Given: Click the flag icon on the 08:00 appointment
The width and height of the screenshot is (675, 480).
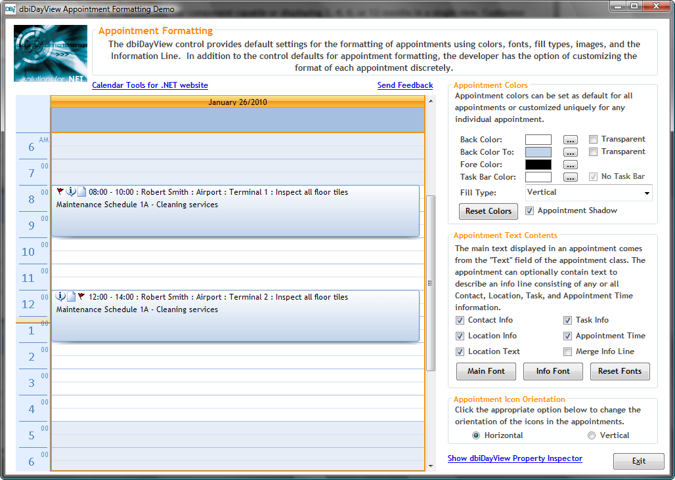Looking at the screenshot, I should tap(60, 191).
